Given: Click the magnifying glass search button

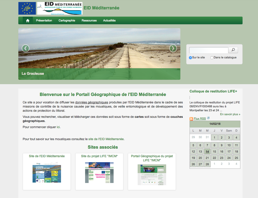Looking at the screenshot, I should pos(233,50).
